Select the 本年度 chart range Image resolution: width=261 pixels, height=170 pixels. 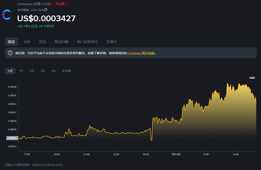67,71
